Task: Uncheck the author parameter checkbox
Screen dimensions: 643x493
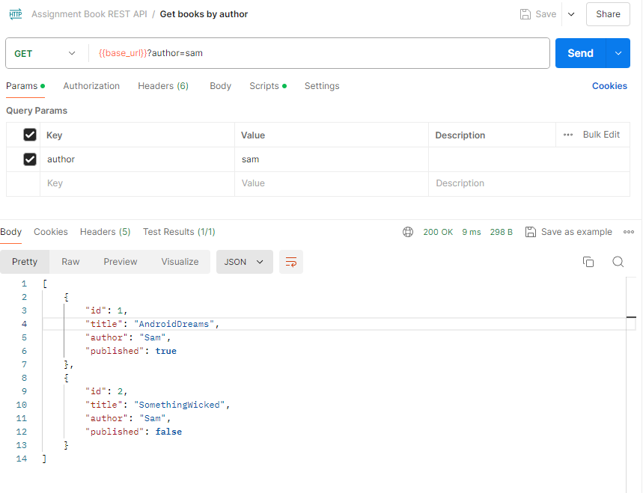Action: coord(29,159)
